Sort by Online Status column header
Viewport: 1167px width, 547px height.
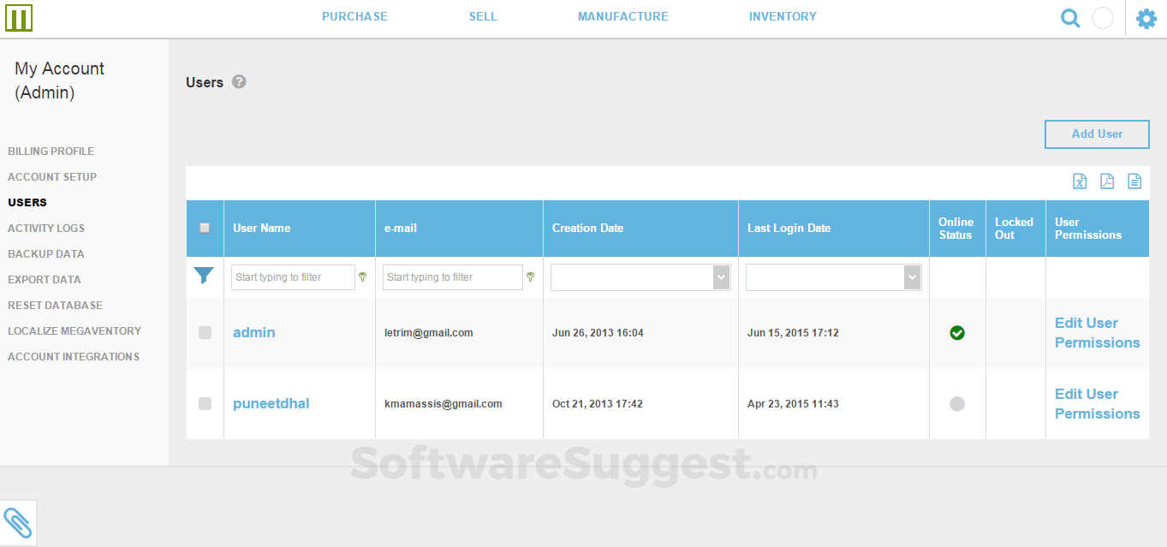(956, 228)
